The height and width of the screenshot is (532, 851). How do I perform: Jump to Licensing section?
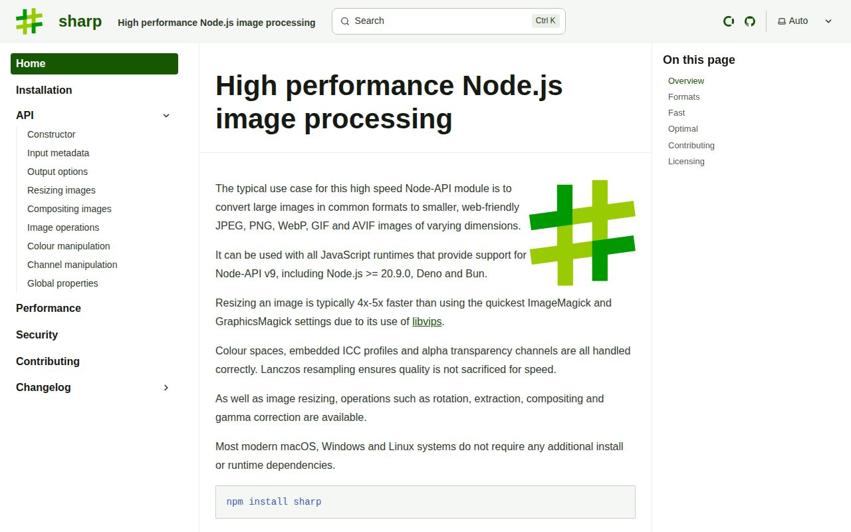pyautogui.click(x=686, y=162)
